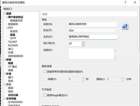Select 外观 label in the category tree
140x106 pixels.
click(9, 74)
